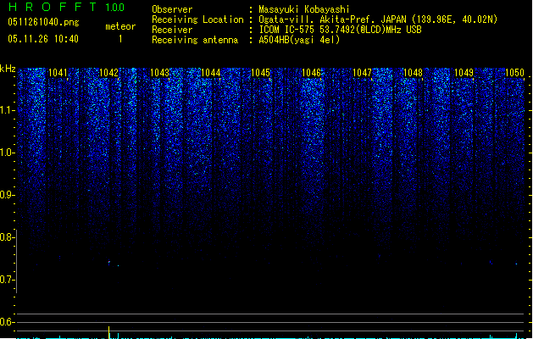This screenshot has width=533, height=339.
Task: Click the 1046 time marker
Action: 311,73
